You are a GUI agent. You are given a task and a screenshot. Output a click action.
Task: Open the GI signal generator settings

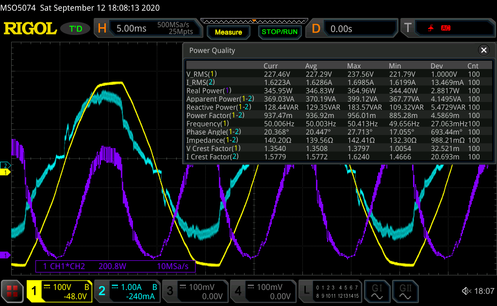[x=377, y=291]
